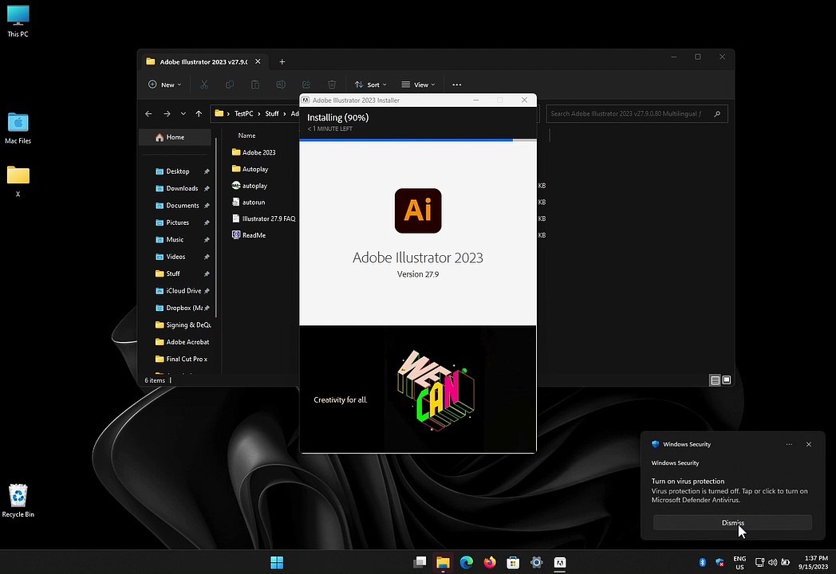The image size is (836, 574).
Task: Click the ENG US language indicator
Action: click(739, 562)
